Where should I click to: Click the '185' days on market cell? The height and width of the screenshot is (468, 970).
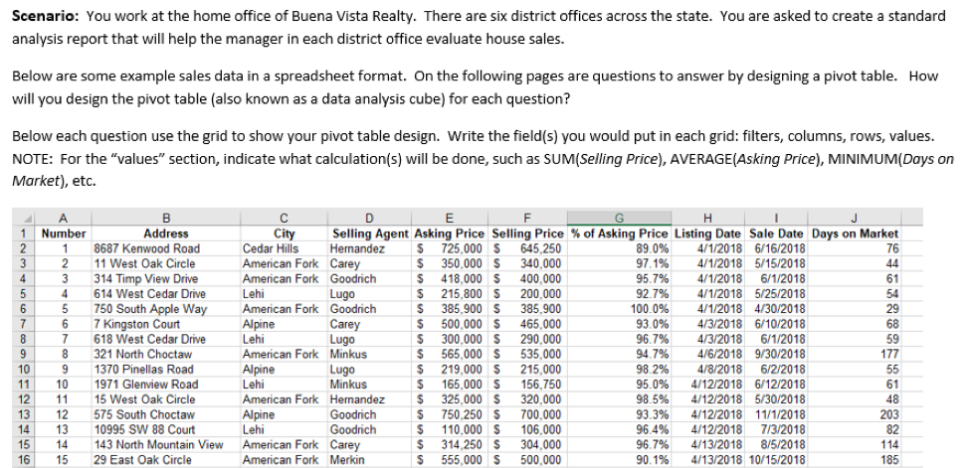[x=855, y=460]
